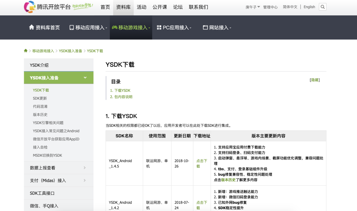357x211 pixels.
Task: Open the 论坛 top menu item
Action: [x=178, y=7]
